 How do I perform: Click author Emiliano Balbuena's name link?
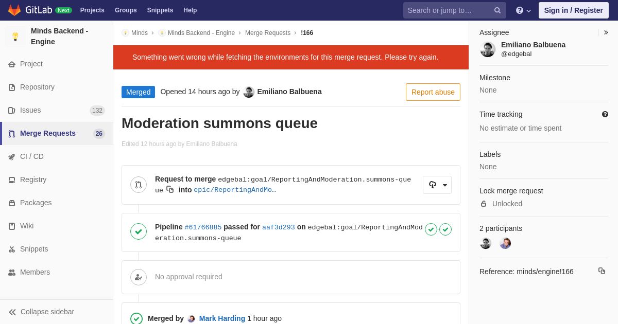(x=289, y=92)
